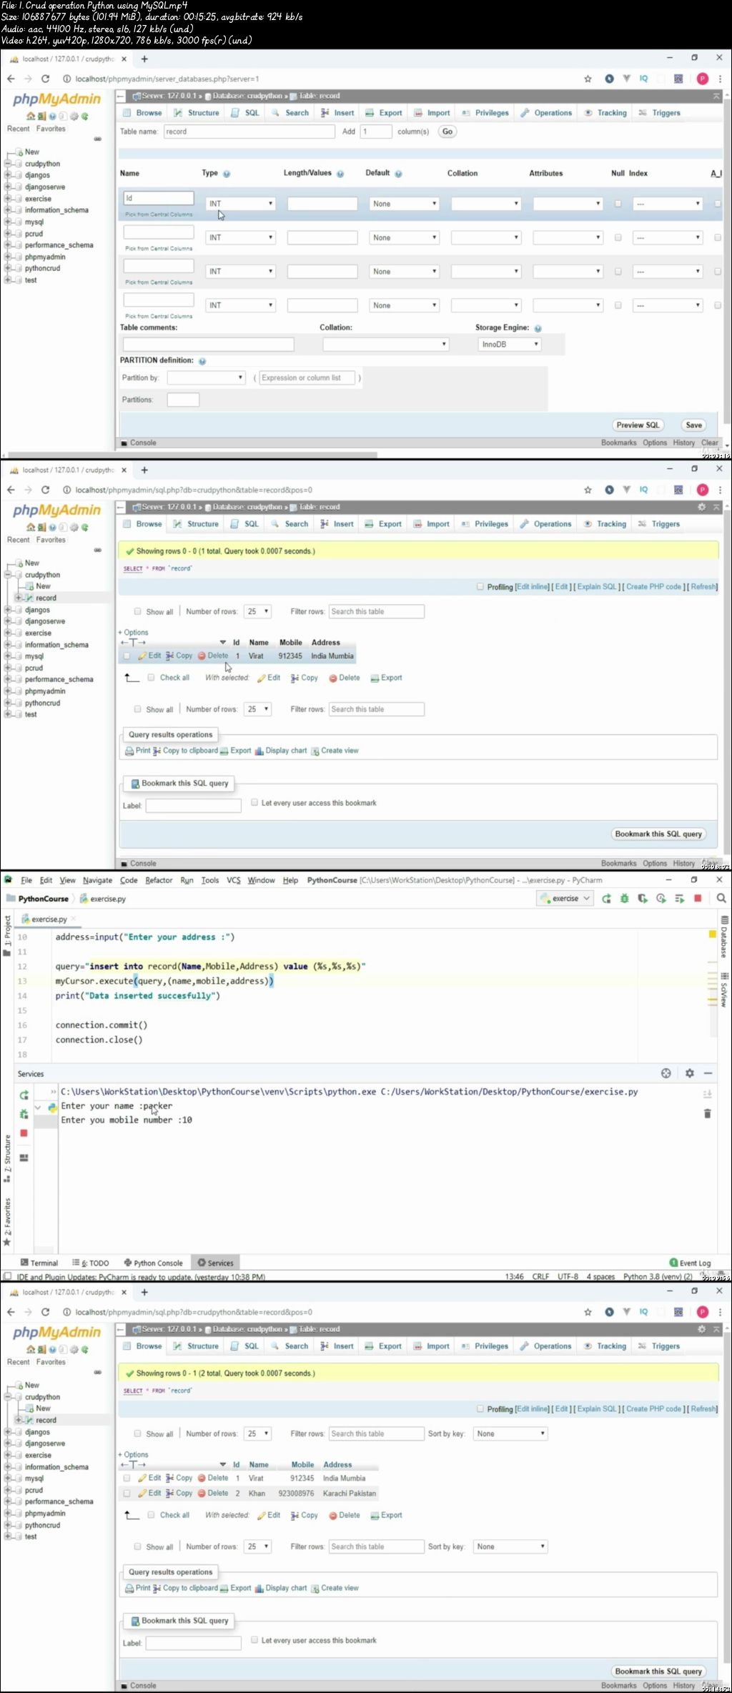This screenshot has width=732, height=1693.
Task: Open PyCharm's Search Everywhere magnifier icon
Action: point(721,899)
